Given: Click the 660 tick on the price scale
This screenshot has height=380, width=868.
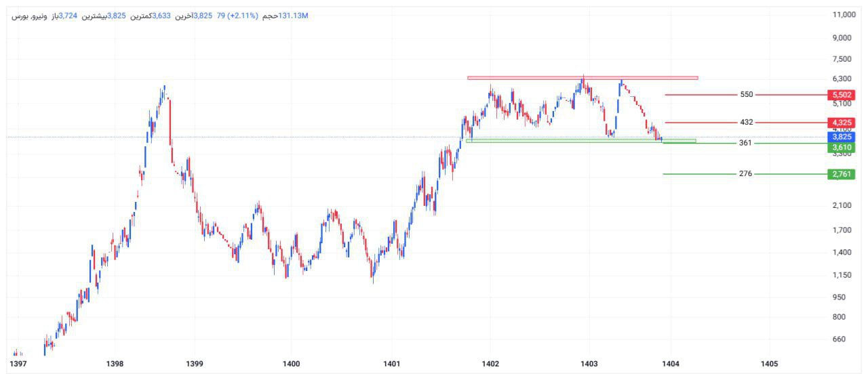Looking at the screenshot, I should tap(839, 339).
